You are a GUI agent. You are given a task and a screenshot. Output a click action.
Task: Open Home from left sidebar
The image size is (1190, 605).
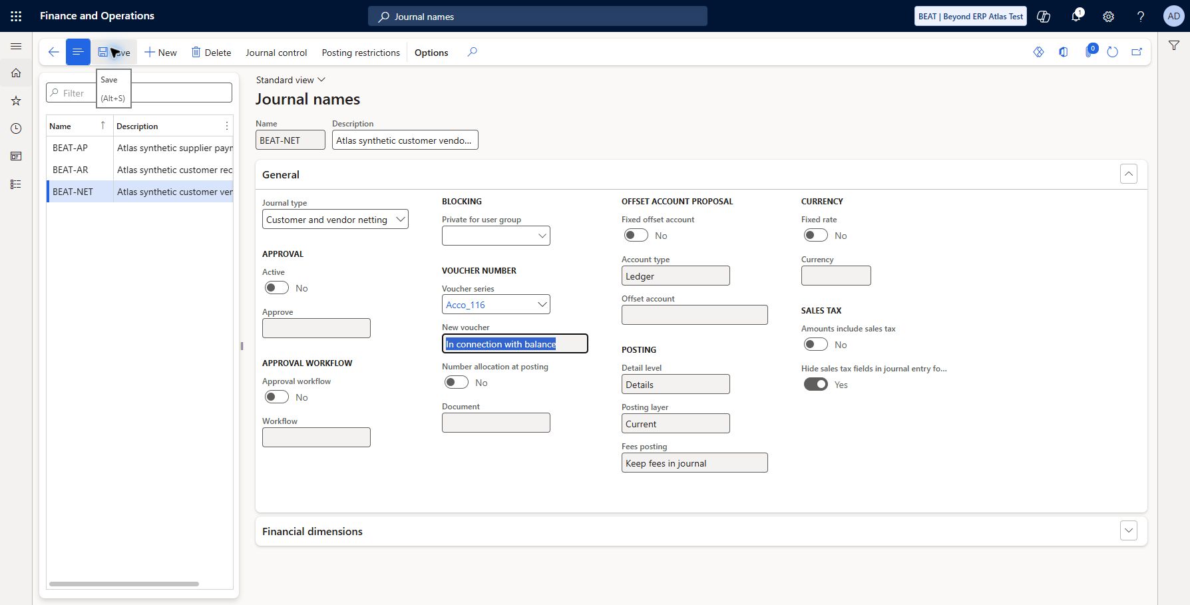coord(16,73)
